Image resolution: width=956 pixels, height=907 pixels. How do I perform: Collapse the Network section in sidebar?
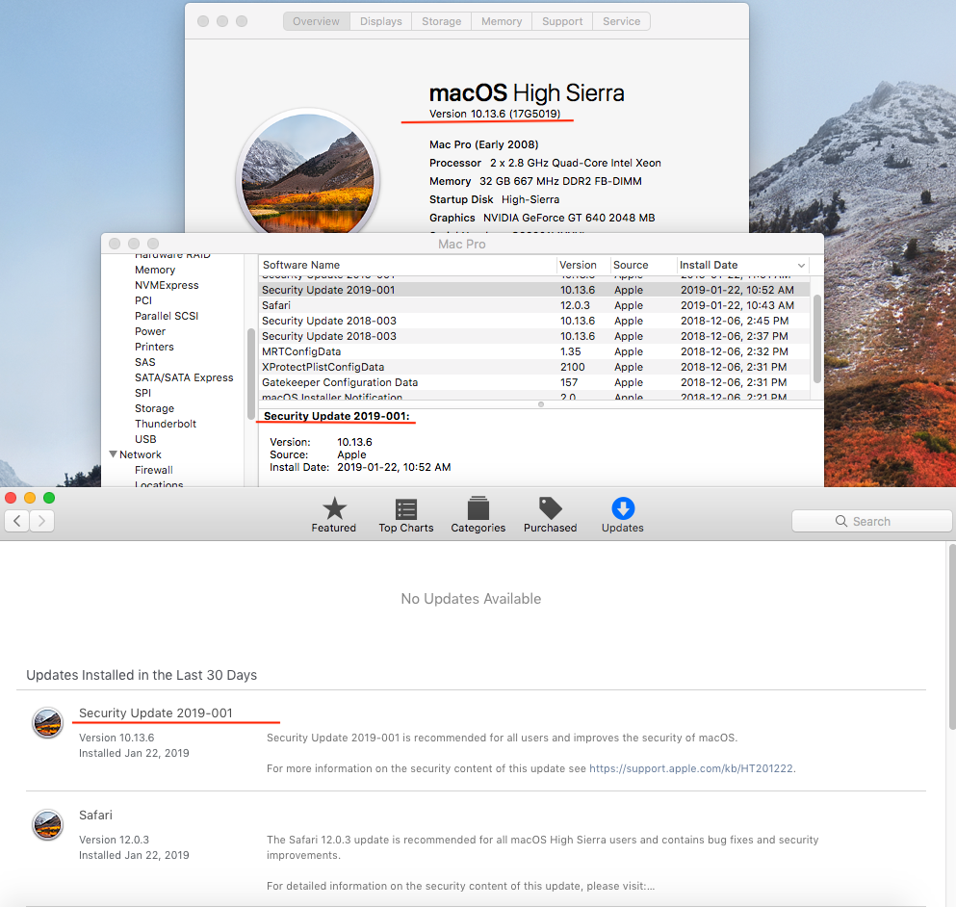113,454
